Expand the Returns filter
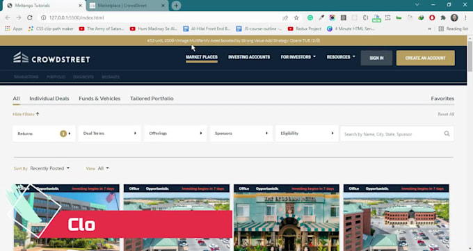Viewport: 473px width, 251px height. click(44, 133)
